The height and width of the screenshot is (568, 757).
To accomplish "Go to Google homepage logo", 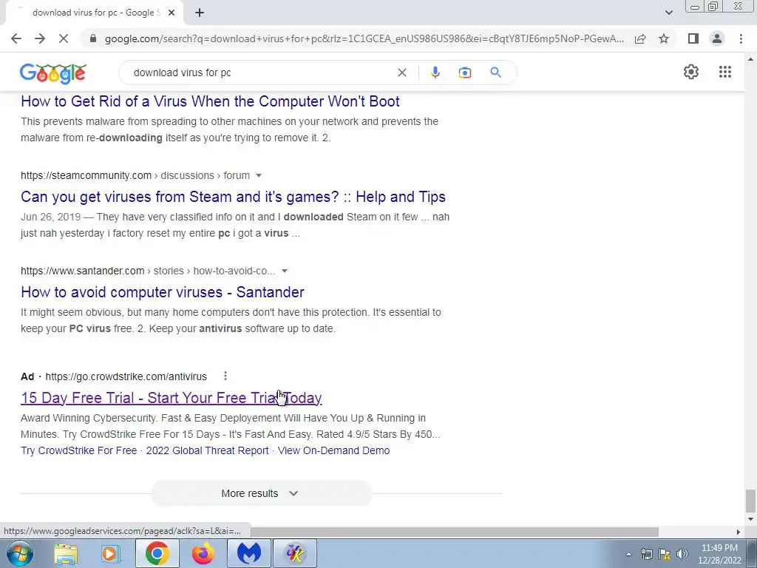I will (53, 73).
